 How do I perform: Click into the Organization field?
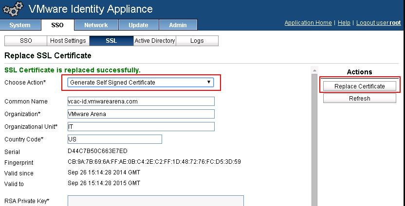(x=141, y=114)
